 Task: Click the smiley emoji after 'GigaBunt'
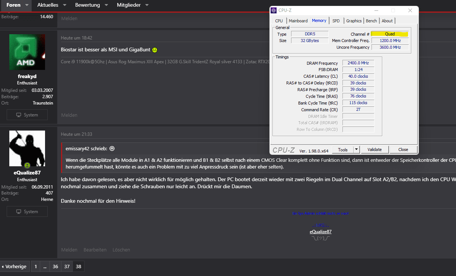154,49
